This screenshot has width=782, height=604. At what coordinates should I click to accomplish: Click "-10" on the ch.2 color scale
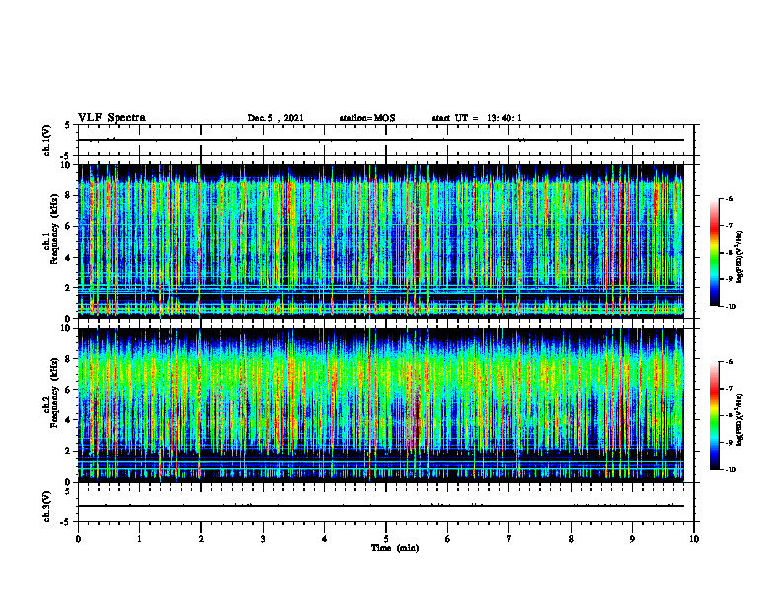pyautogui.click(x=730, y=470)
